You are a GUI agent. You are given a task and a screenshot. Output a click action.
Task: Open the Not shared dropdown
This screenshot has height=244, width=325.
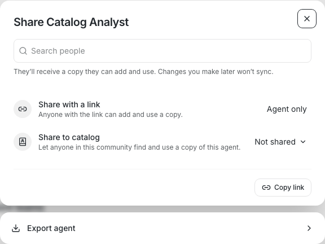click(x=280, y=142)
